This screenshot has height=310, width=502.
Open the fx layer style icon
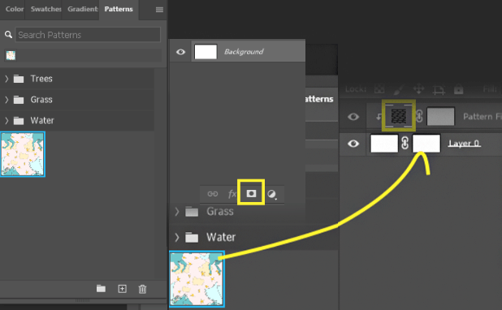tap(232, 194)
